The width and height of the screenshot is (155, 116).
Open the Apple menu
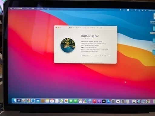(11, 9)
